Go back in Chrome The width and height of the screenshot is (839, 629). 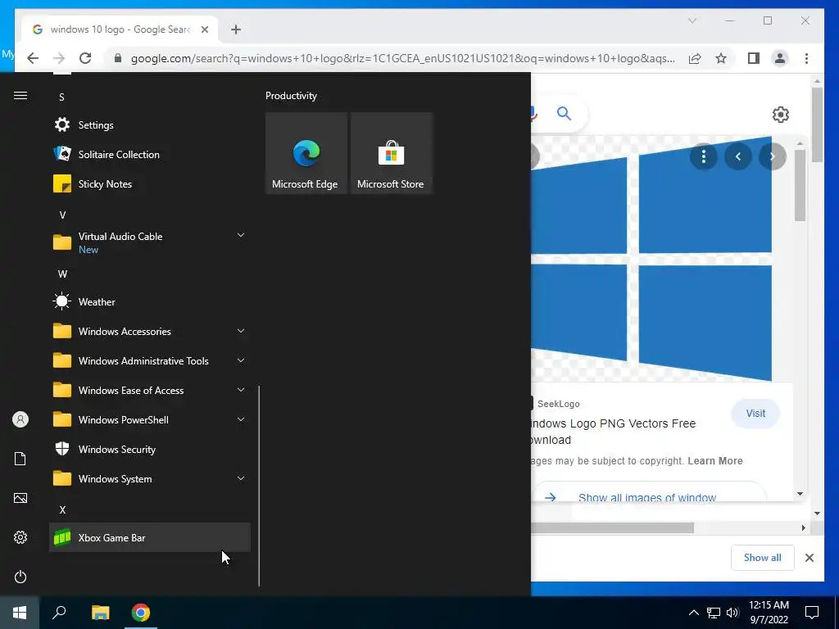tap(33, 58)
